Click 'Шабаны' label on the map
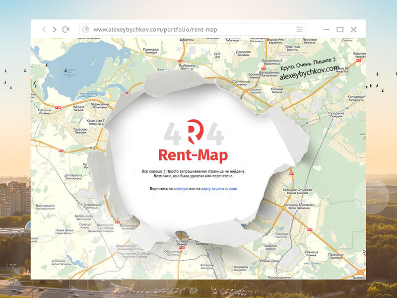 click(270, 246)
